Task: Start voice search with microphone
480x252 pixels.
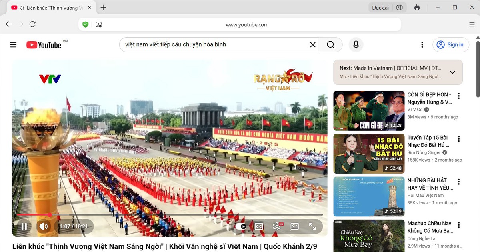Action: 356,45
